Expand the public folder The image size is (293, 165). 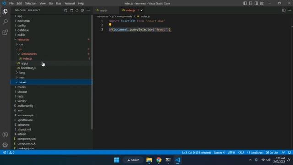point(51,35)
